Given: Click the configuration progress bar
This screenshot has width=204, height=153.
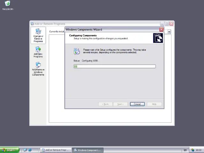Looking at the screenshot, I should click(115, 66).
